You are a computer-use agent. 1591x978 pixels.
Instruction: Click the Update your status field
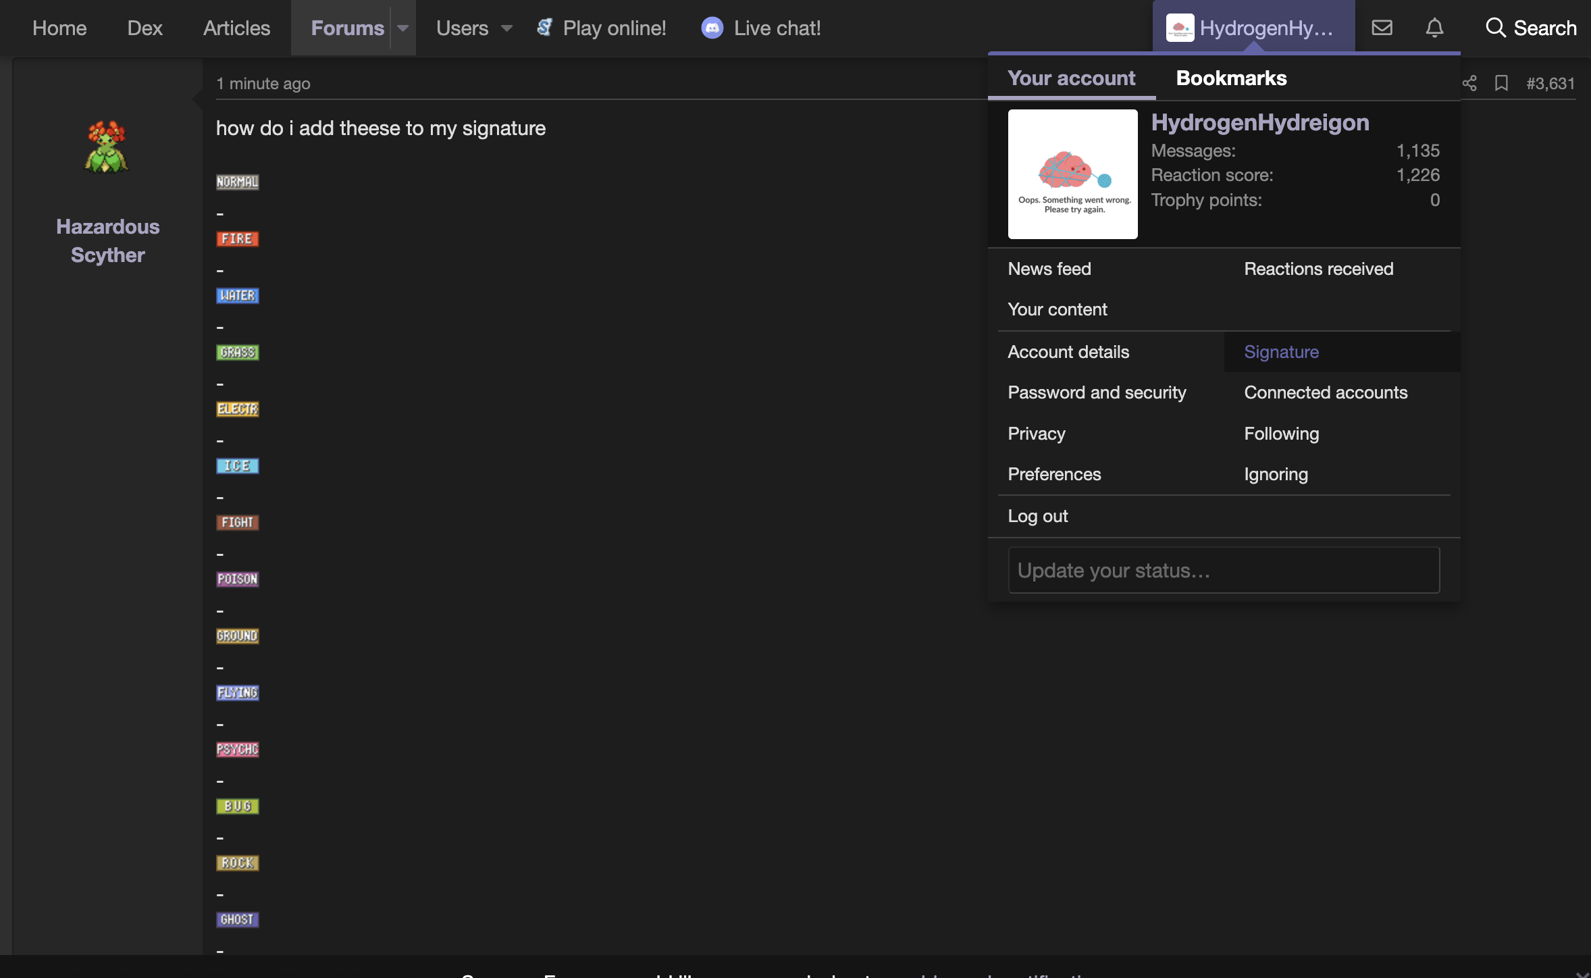point(1223,570)
